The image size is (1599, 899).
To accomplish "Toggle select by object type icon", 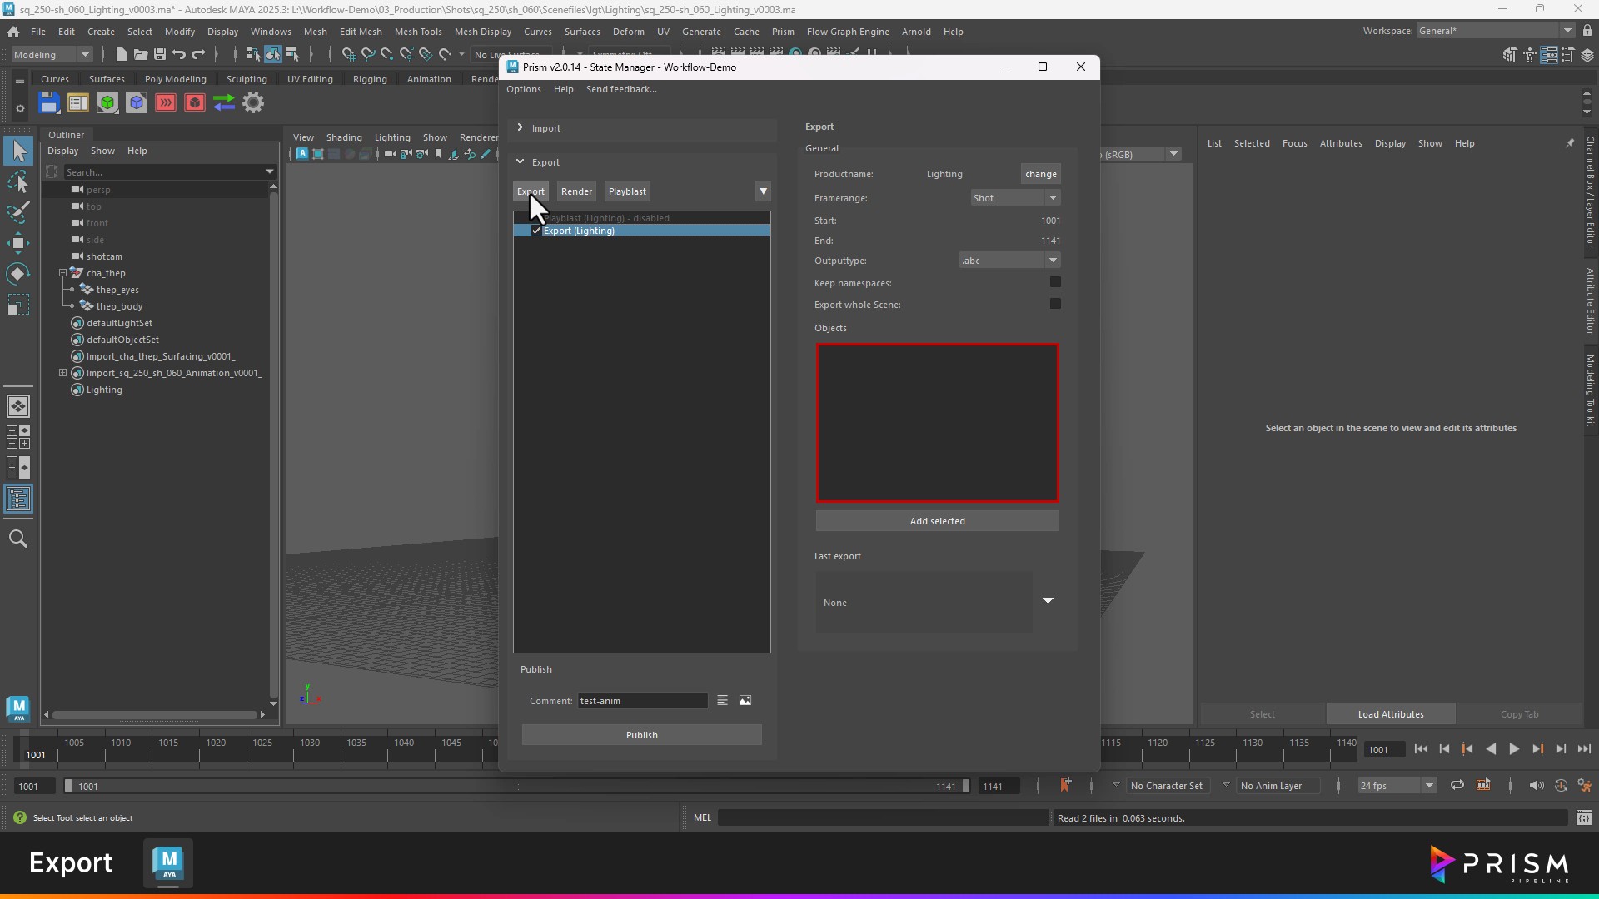I will [x=273, y=55].
